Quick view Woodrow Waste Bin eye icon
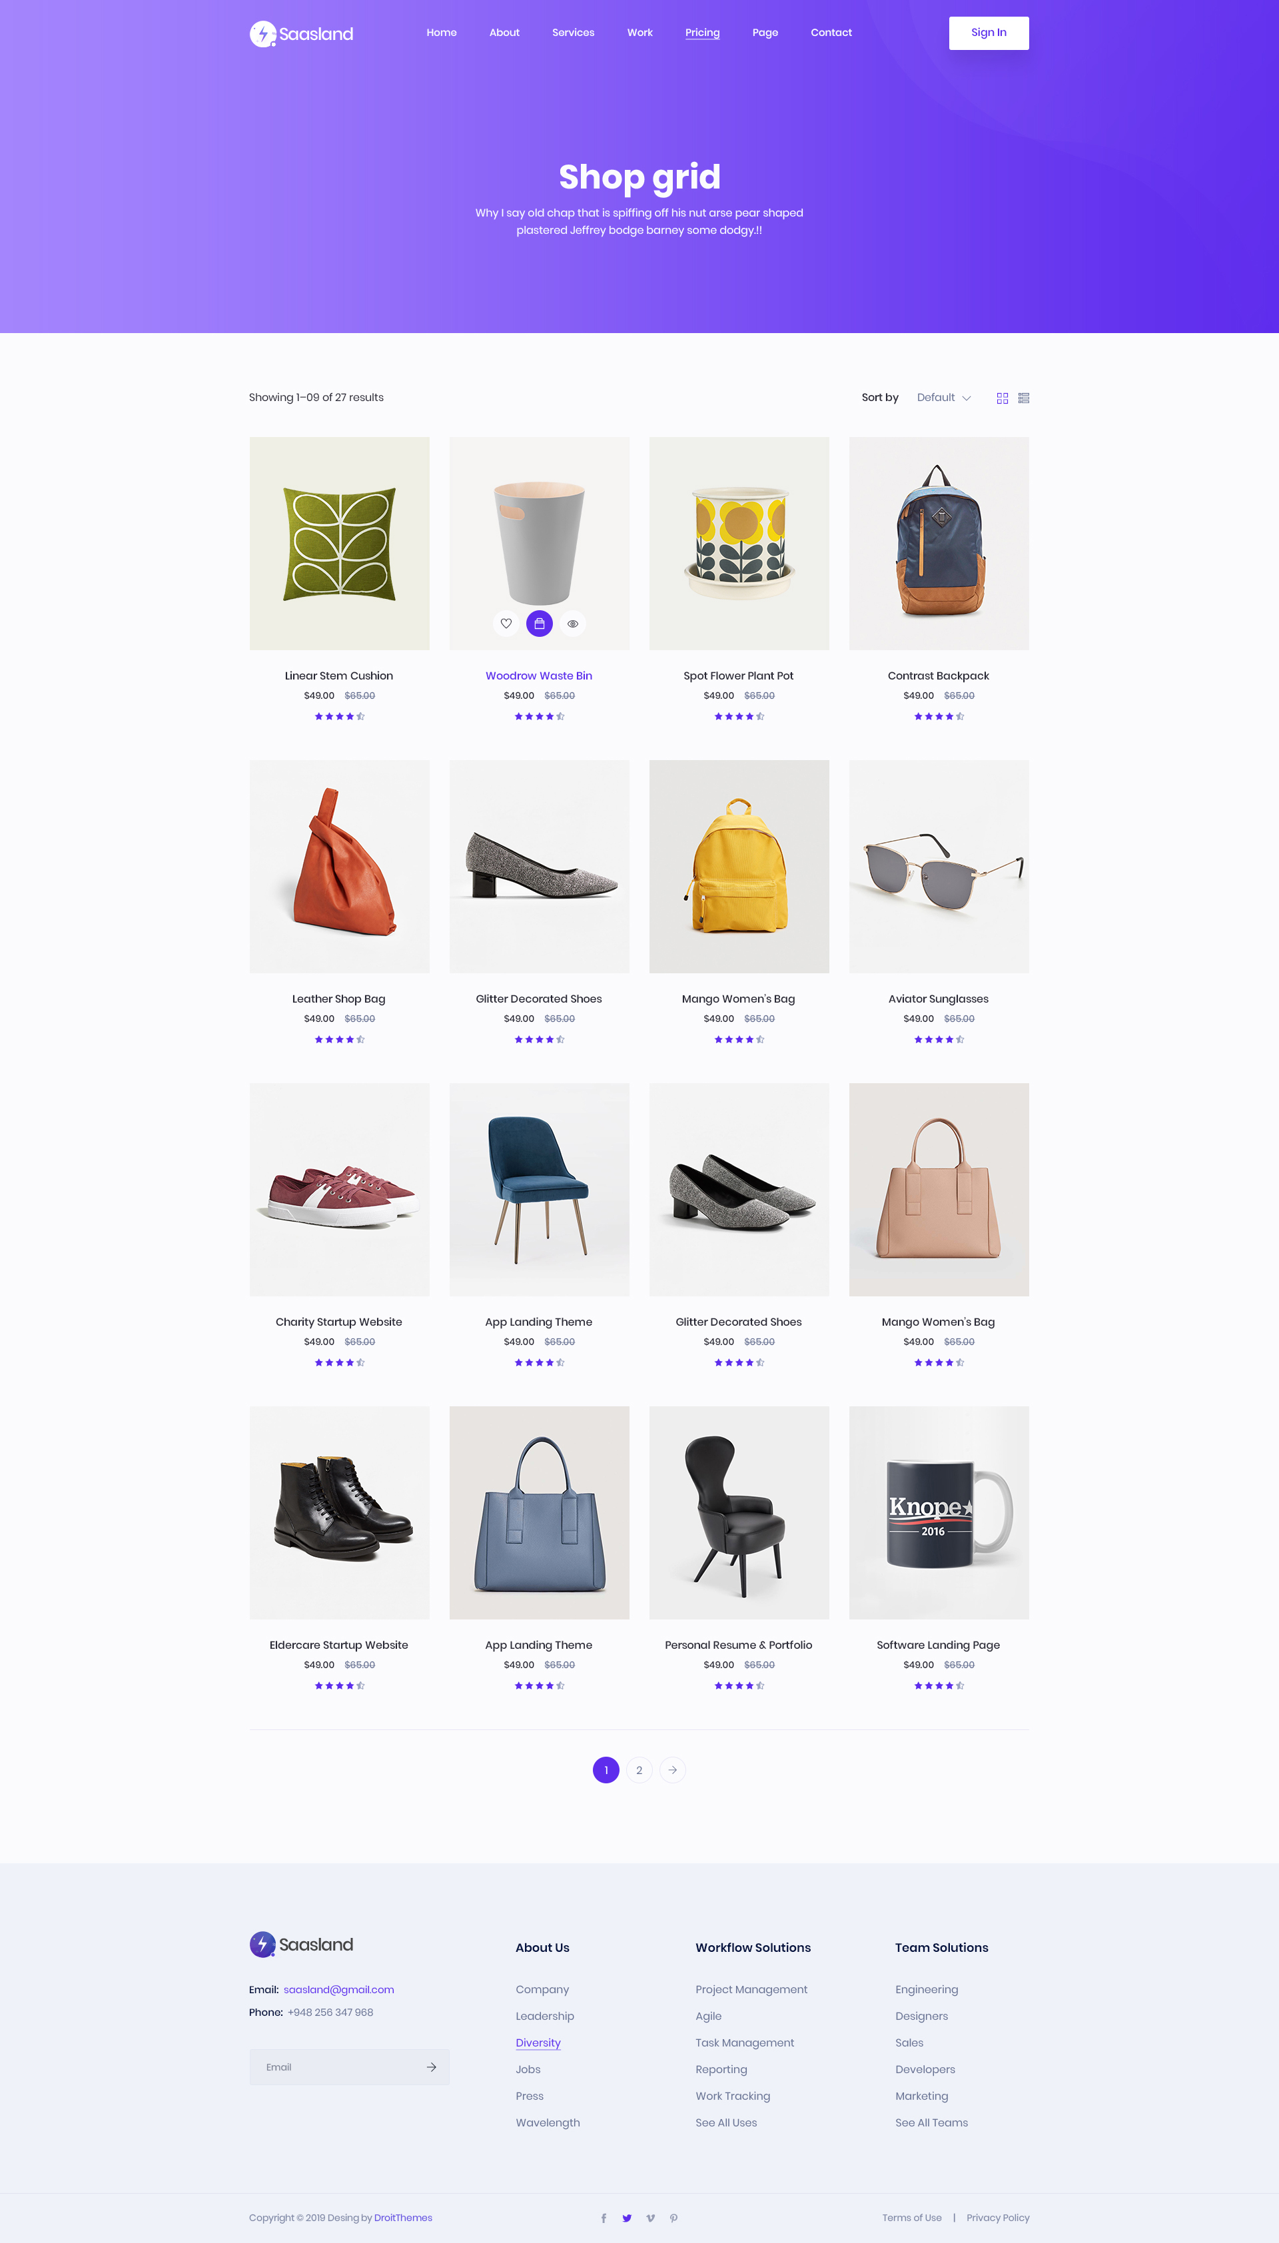The image size is (1279, 2243). point(573,624)
